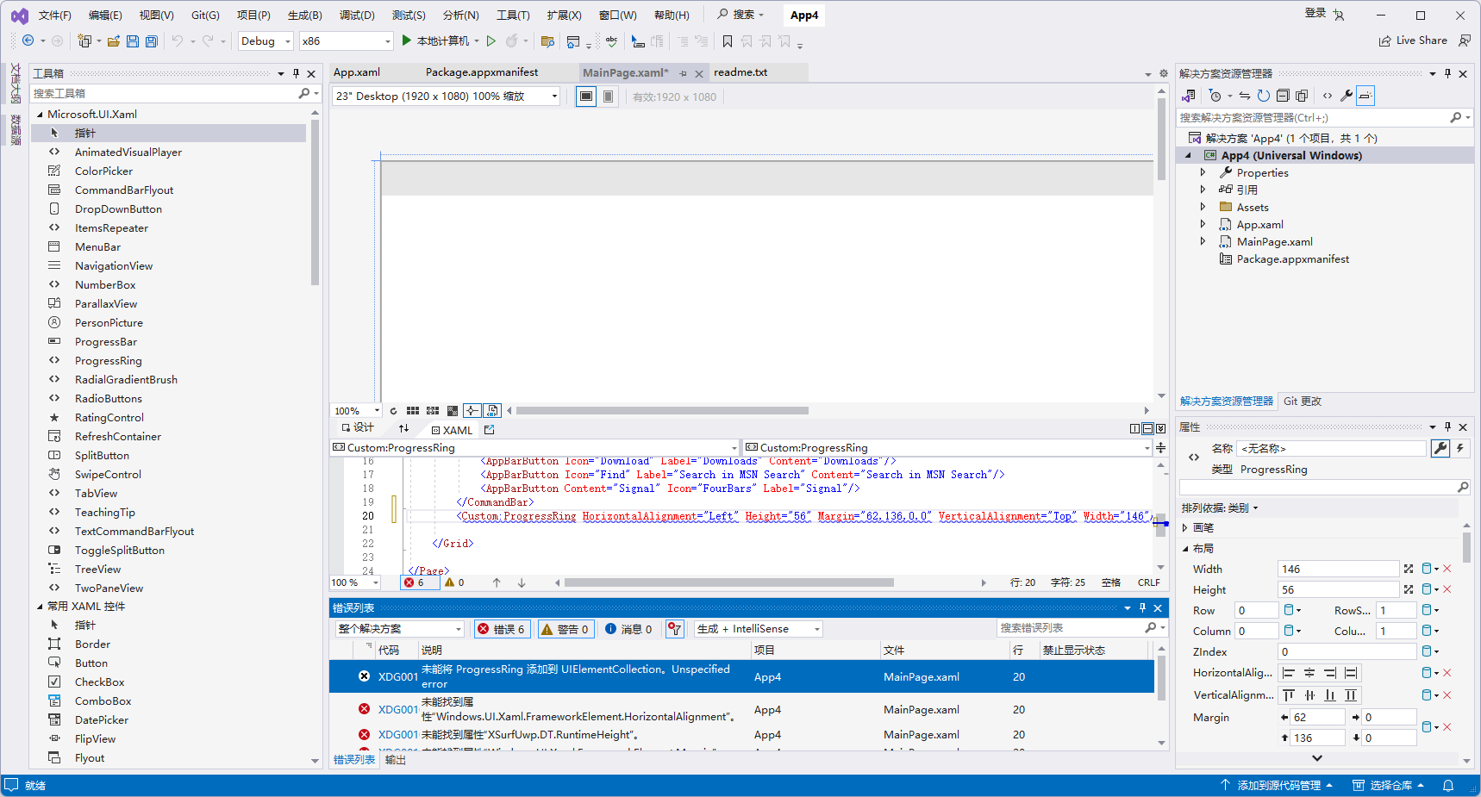Select ProgressRing in the toolbox
Image resolution: width=1481 pixels, height=797 pixels.
tap(109, 360)
